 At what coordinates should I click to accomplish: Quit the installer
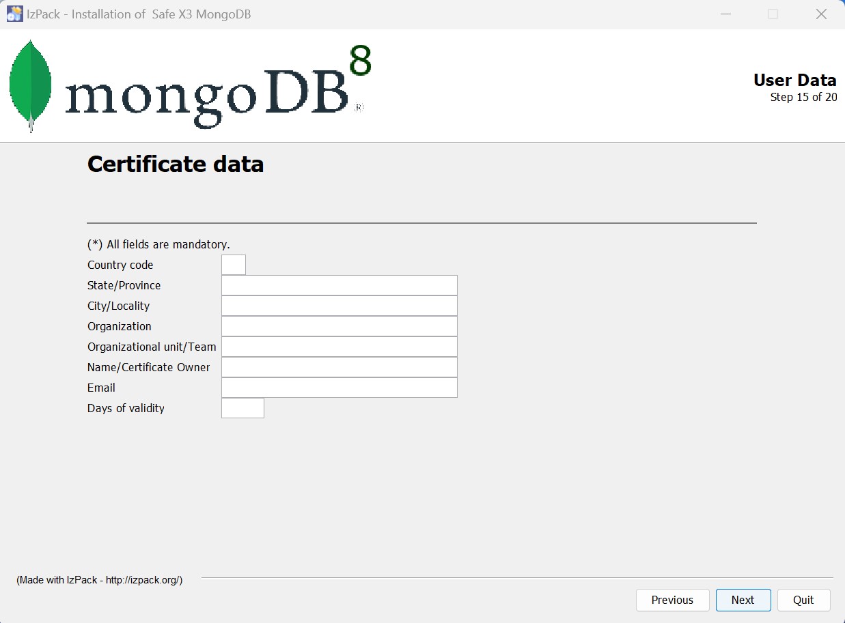pos(803,600)
